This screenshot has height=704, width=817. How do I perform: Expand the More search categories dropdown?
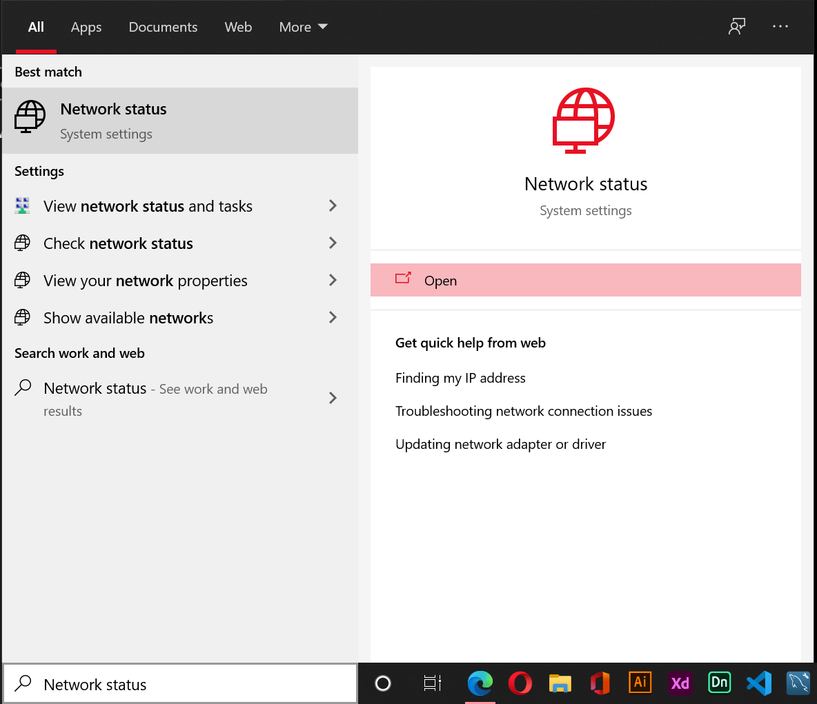tap(303, 27)
